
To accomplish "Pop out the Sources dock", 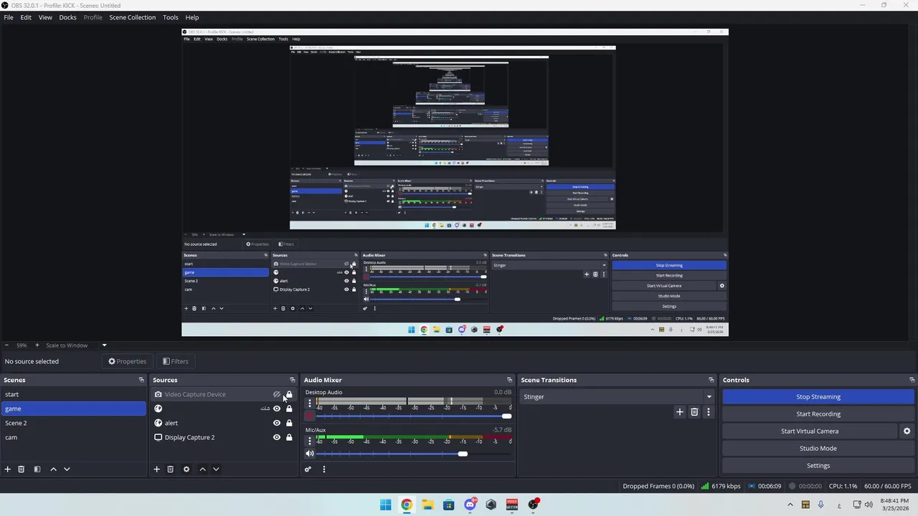I will (x=293, y=380).
